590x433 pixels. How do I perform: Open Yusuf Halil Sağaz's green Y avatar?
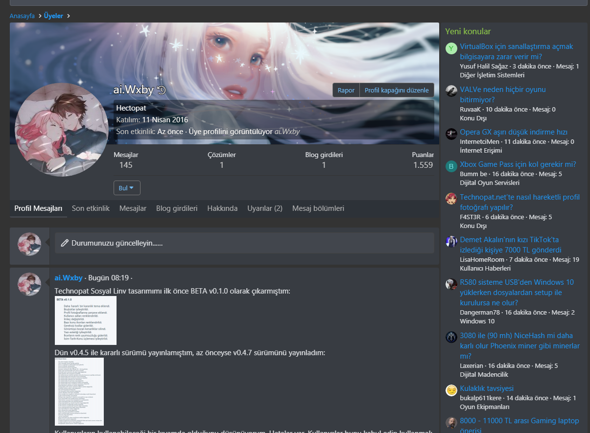[451, 48]
